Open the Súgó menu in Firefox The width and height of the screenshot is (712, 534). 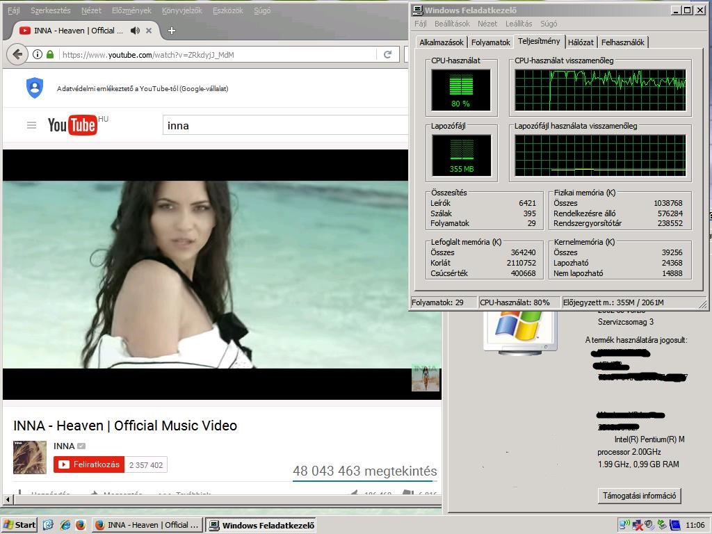coord(262,10)
